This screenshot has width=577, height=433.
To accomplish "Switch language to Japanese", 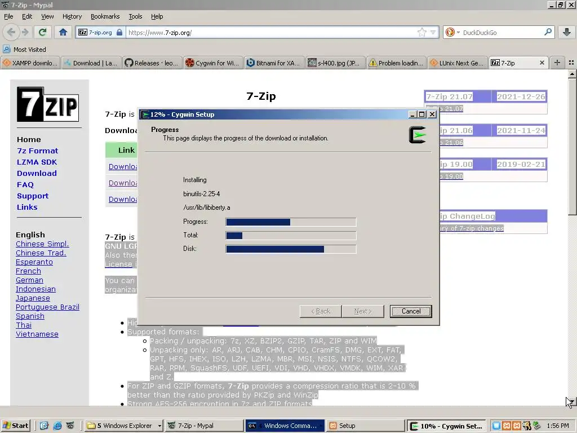I will pyautogui.click(x=33, y=298).
